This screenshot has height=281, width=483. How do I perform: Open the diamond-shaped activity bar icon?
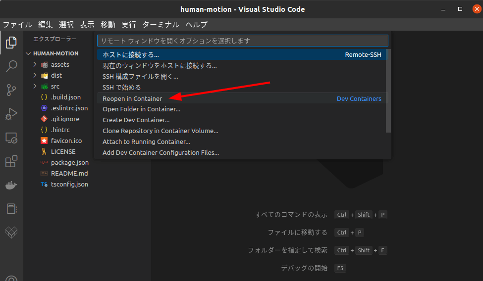[11, 233]
